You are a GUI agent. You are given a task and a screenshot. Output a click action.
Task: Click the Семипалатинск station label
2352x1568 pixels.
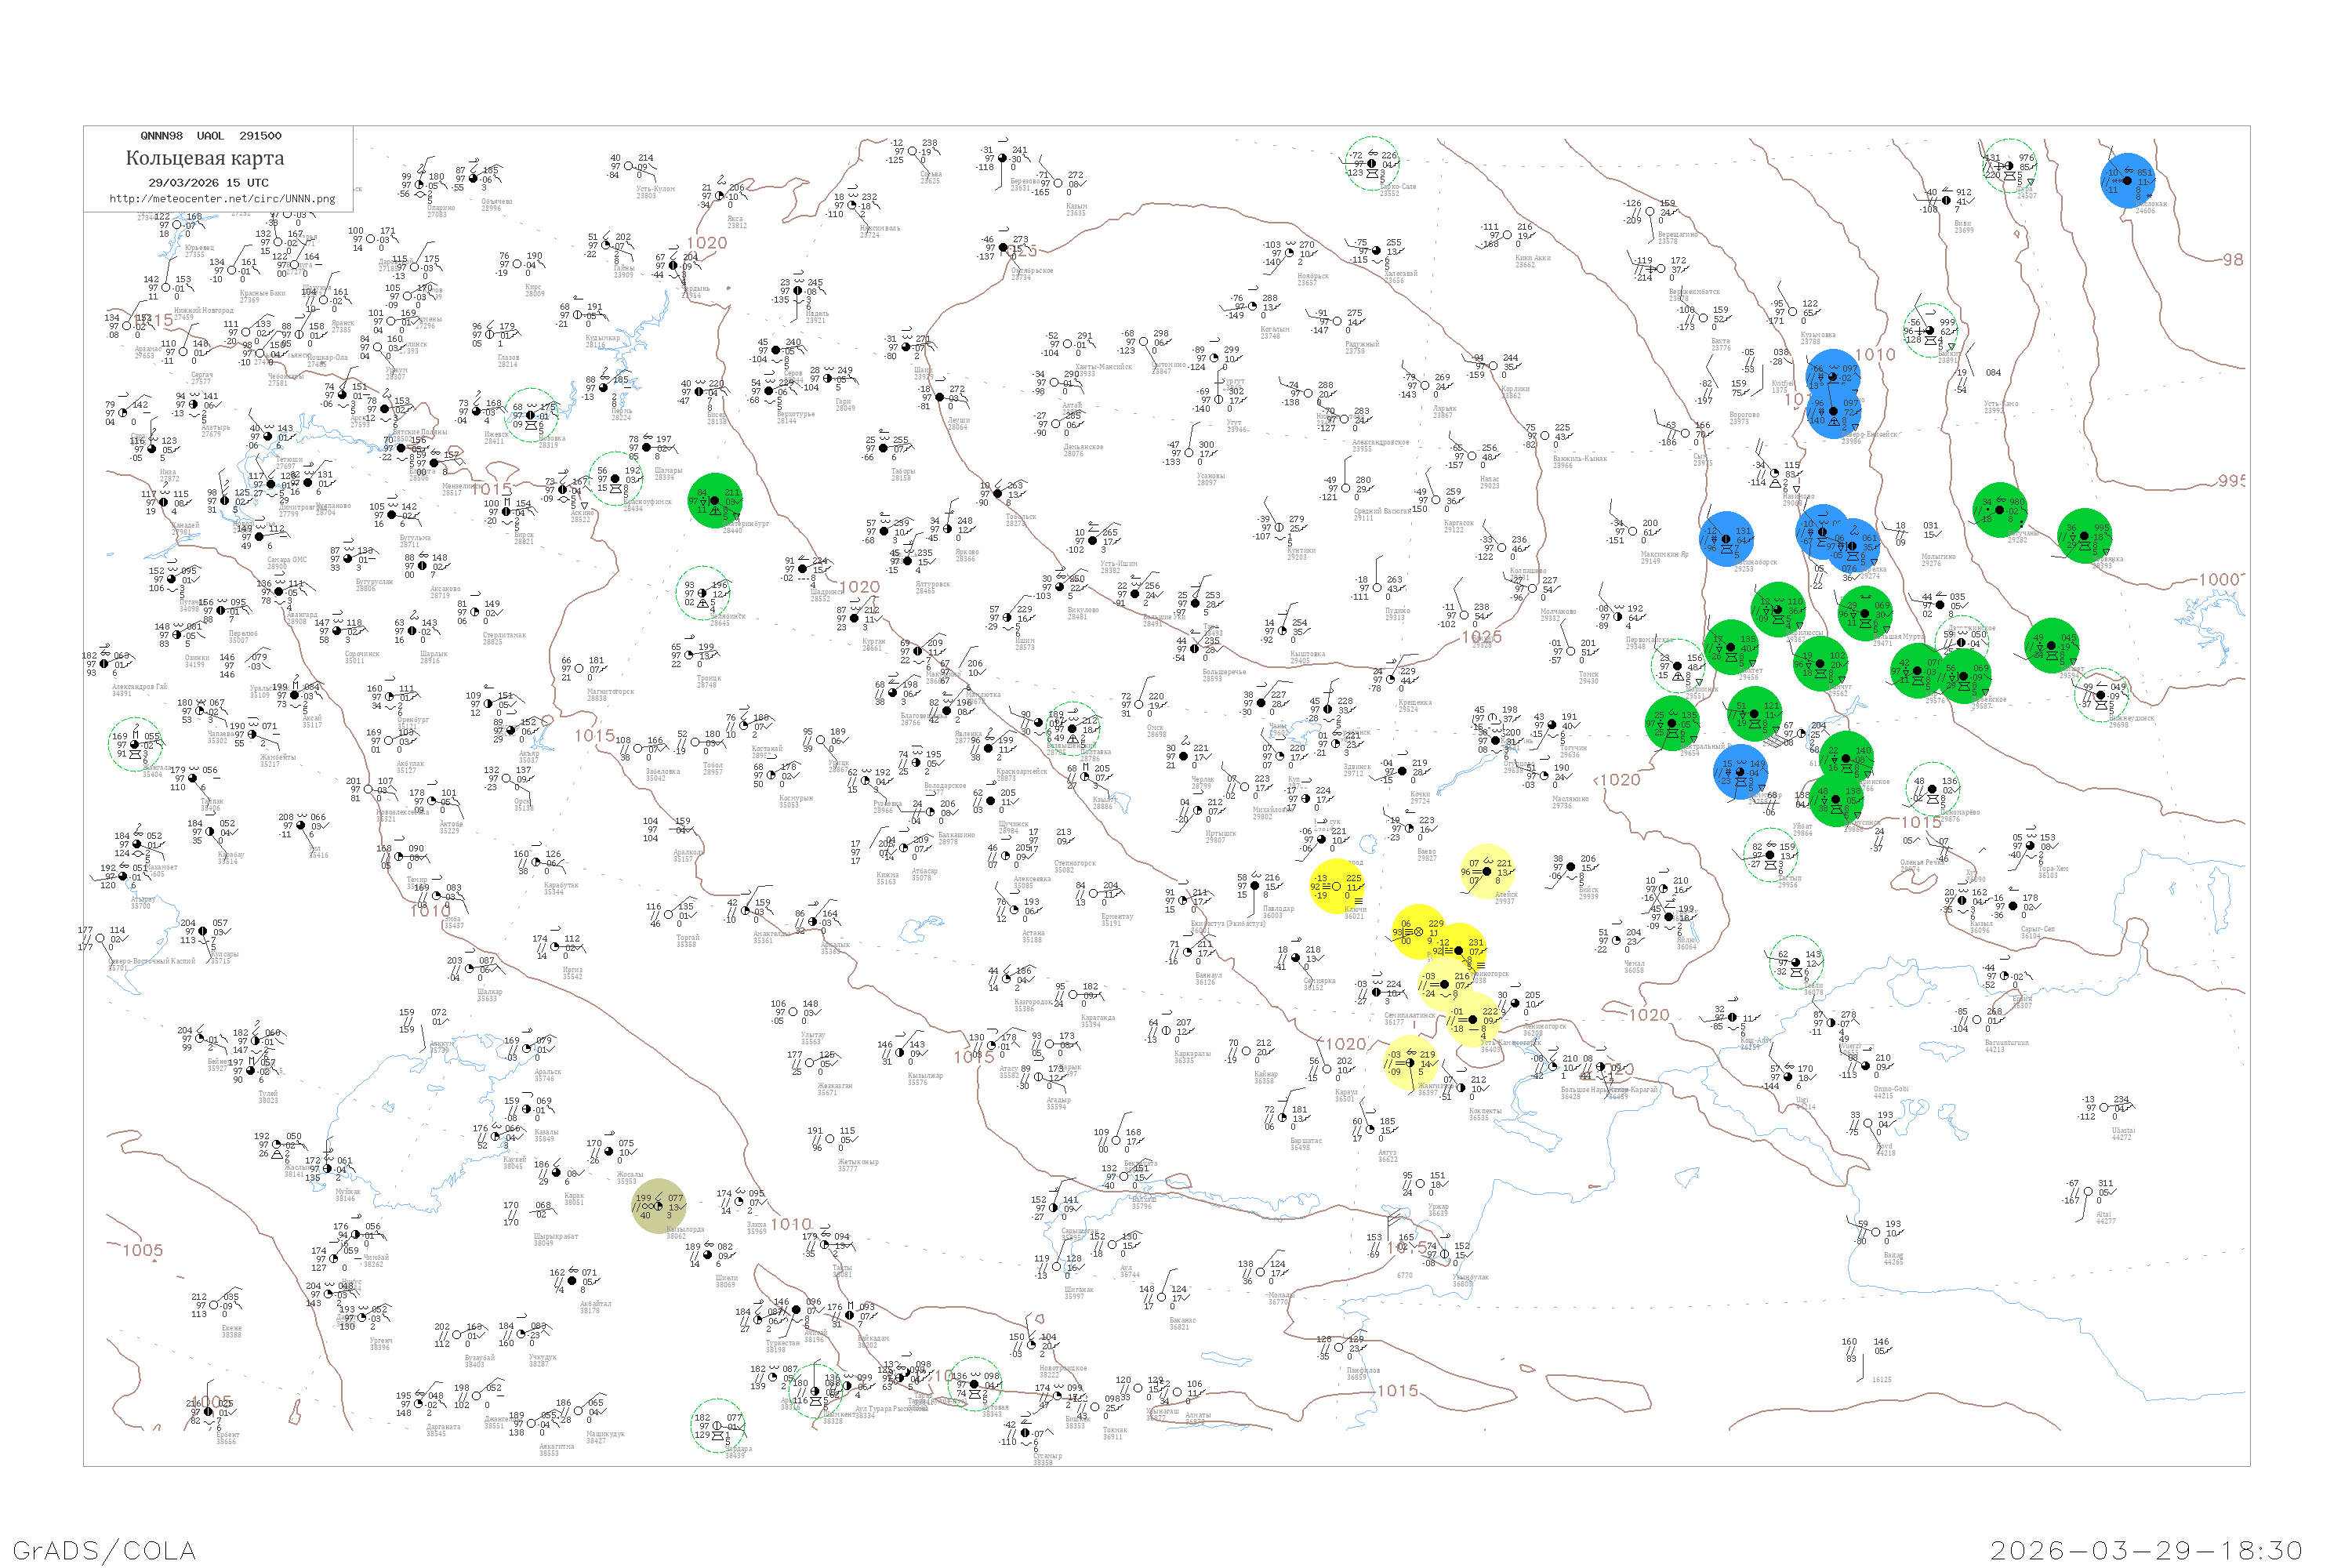click(x=1409, y=1015)
